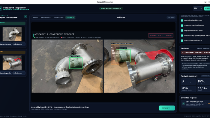Click the Open inspection button
The width and height of the screenshot is (210, 118).
tap(6, 73)
